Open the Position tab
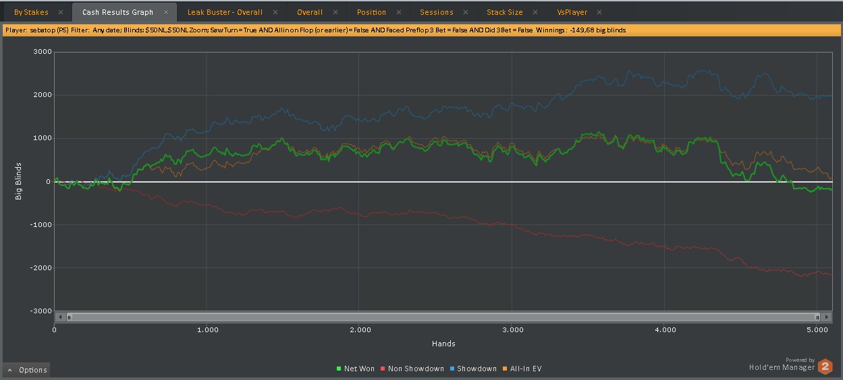 (371, 12)
